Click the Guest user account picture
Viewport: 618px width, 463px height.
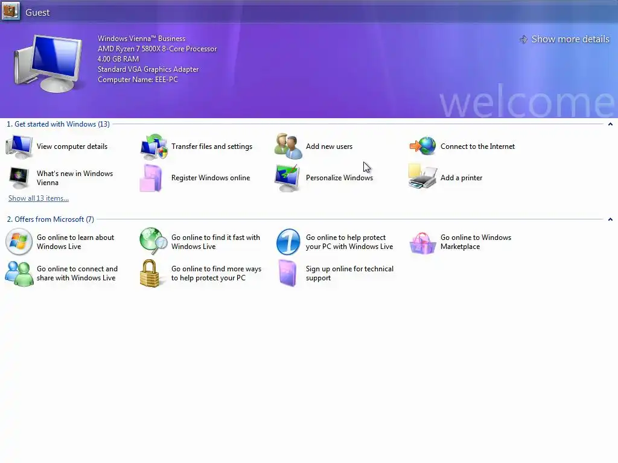tap(10, 11)
